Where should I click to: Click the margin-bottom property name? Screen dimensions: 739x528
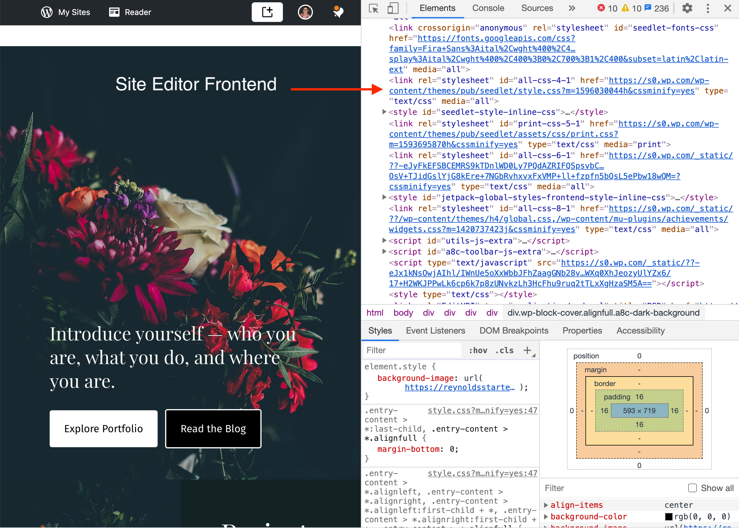pos(408,449)
